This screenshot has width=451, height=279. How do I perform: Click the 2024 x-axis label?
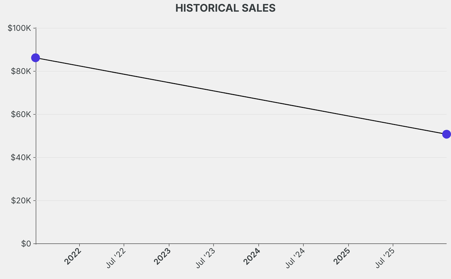(252, 257)
